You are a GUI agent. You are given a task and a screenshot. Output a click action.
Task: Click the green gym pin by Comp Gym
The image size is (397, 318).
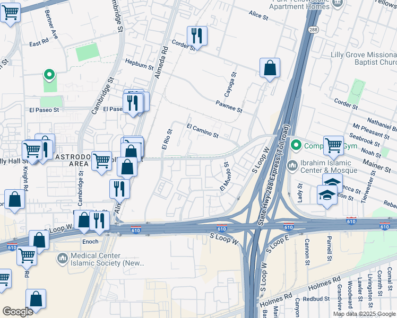[x=296, y=146]
